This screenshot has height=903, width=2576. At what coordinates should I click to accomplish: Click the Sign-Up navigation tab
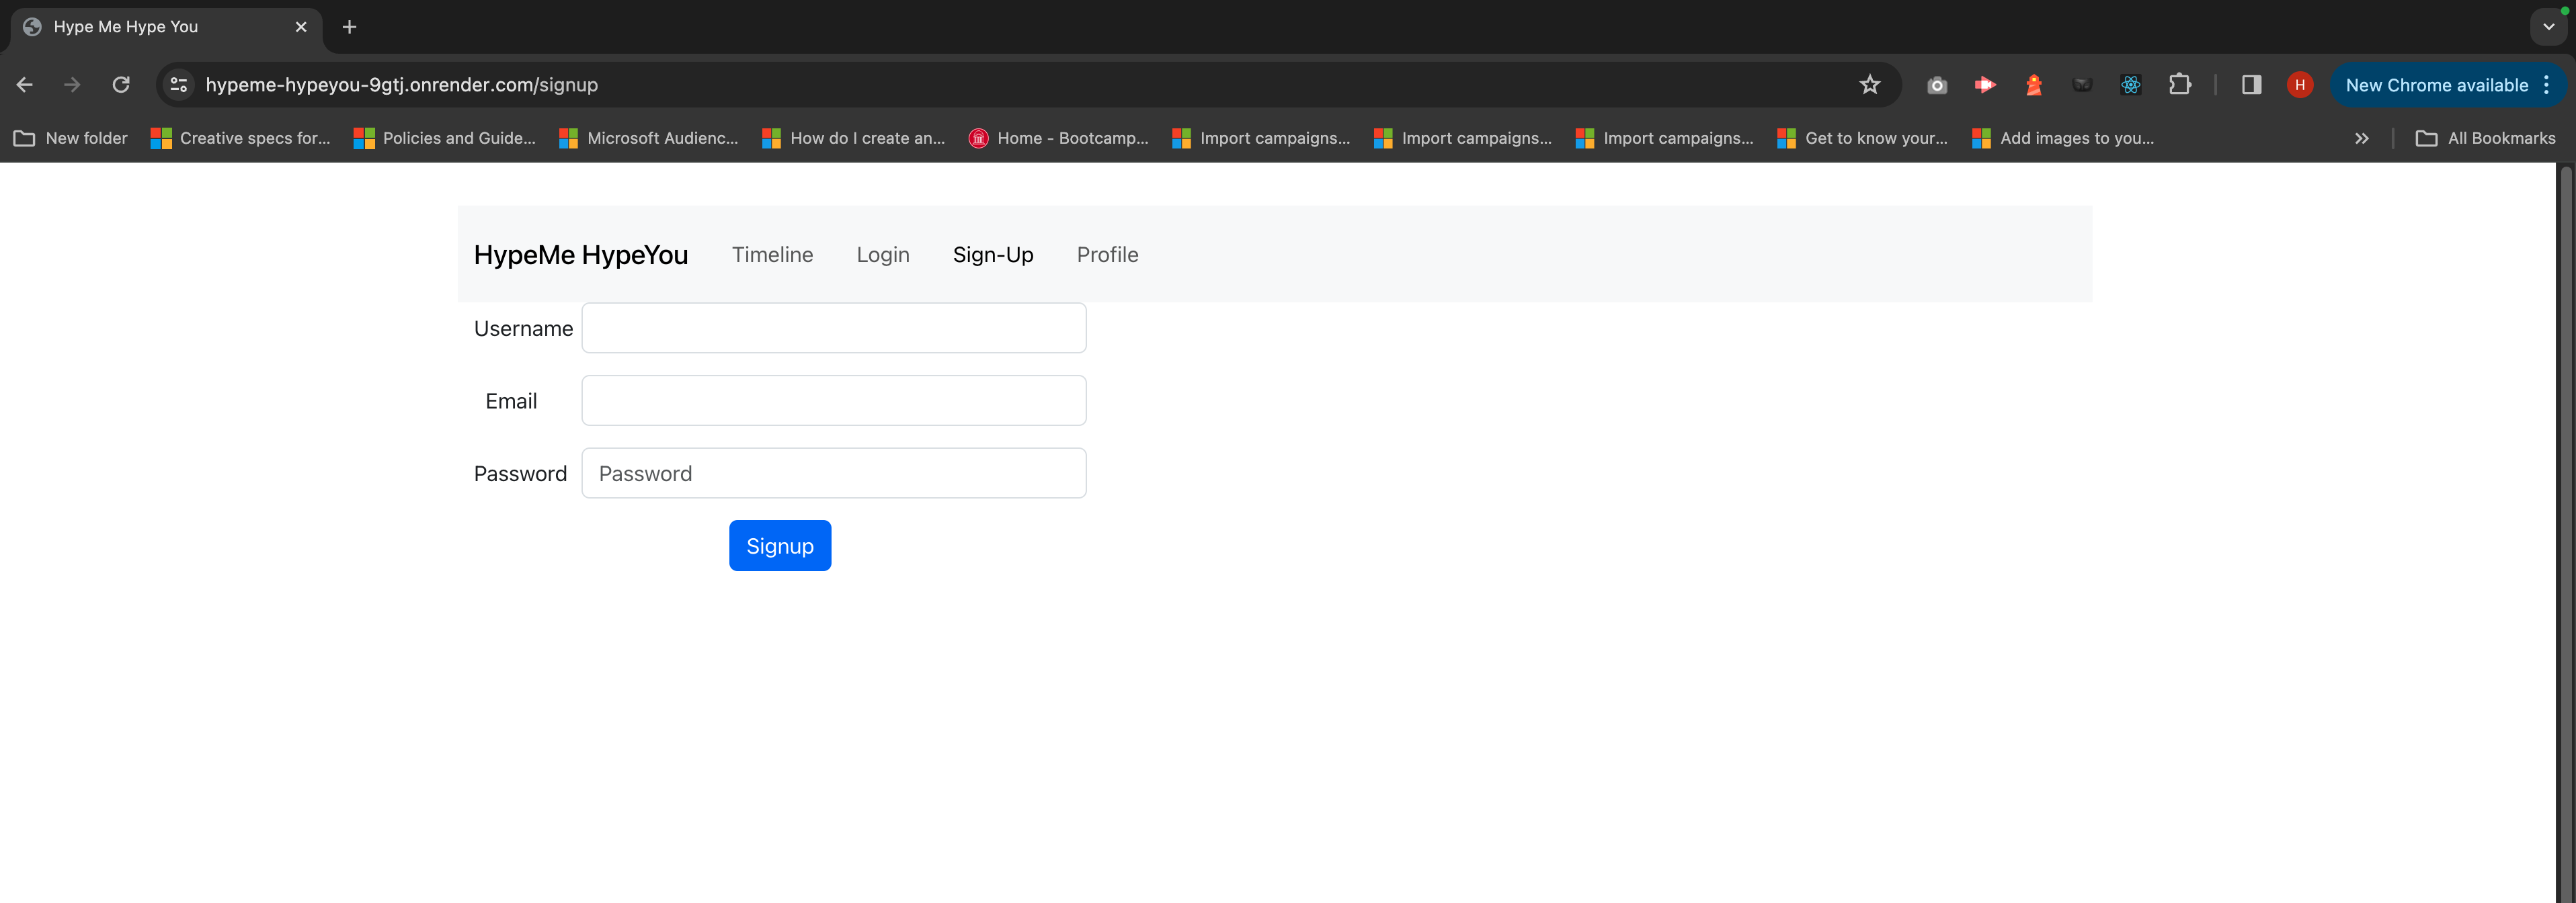(992, 255)
